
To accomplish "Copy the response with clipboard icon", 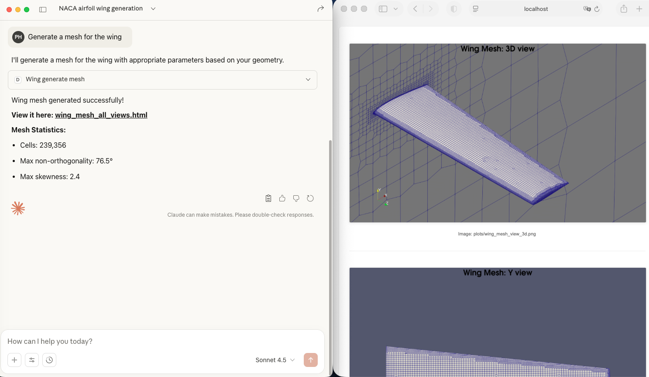I will click(268, 198).
